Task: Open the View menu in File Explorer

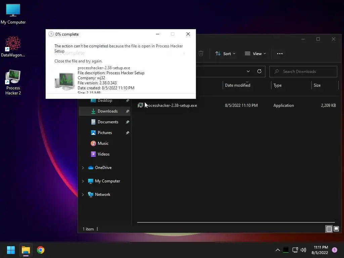Action: pos(255,53)
